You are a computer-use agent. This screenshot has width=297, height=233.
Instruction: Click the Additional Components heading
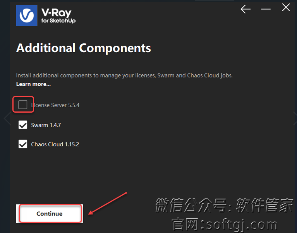[83, 48]
